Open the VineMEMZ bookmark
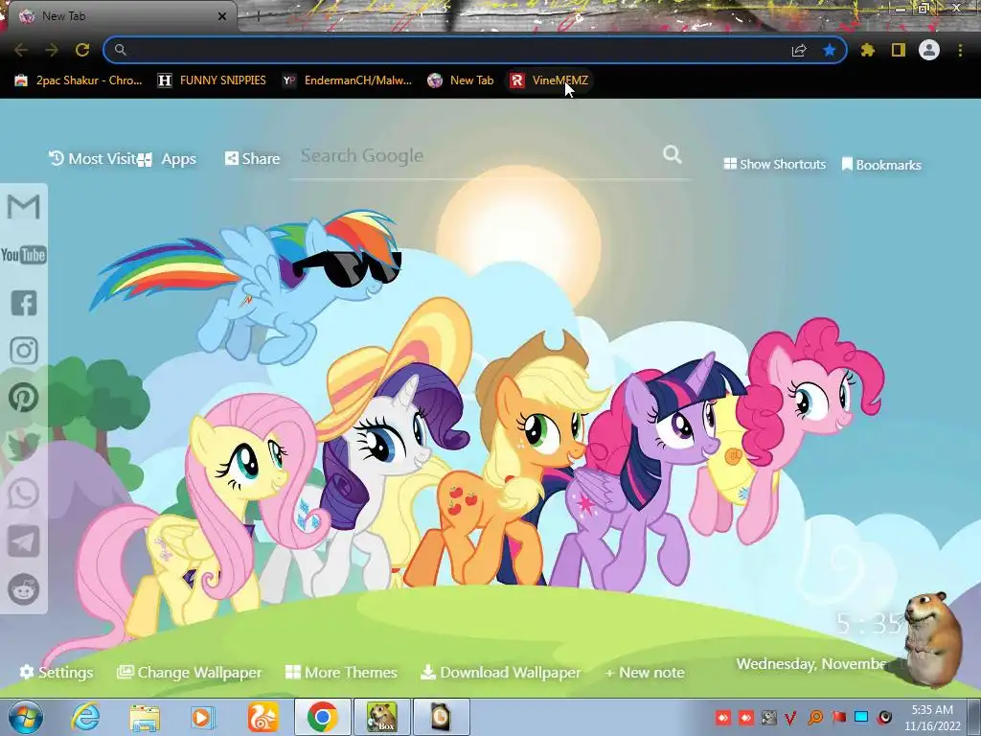Screen dimensions: 981x736 point(549,80)
